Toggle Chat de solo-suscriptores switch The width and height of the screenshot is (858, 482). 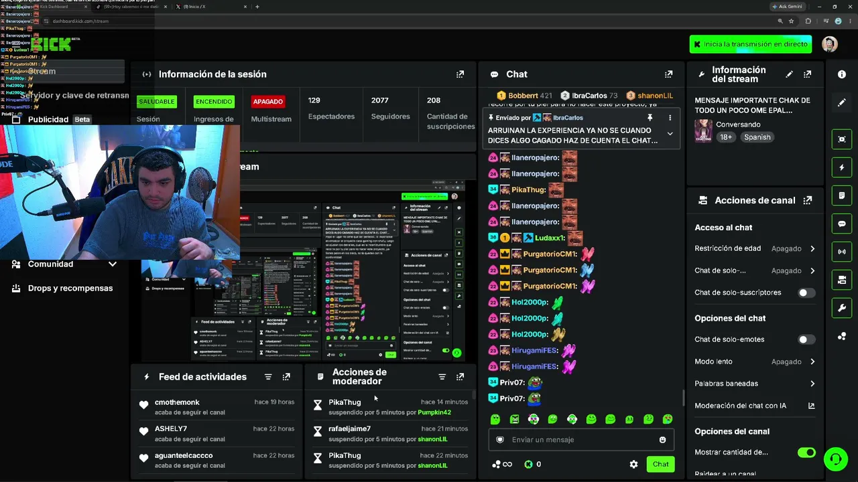tap(806, 293)
